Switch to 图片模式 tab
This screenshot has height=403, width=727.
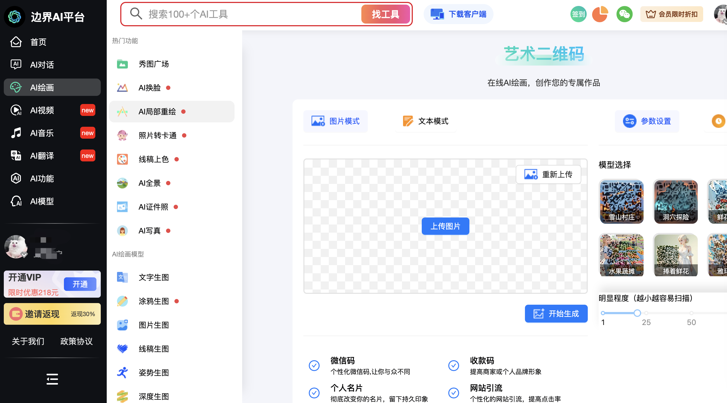pos(335,121)
